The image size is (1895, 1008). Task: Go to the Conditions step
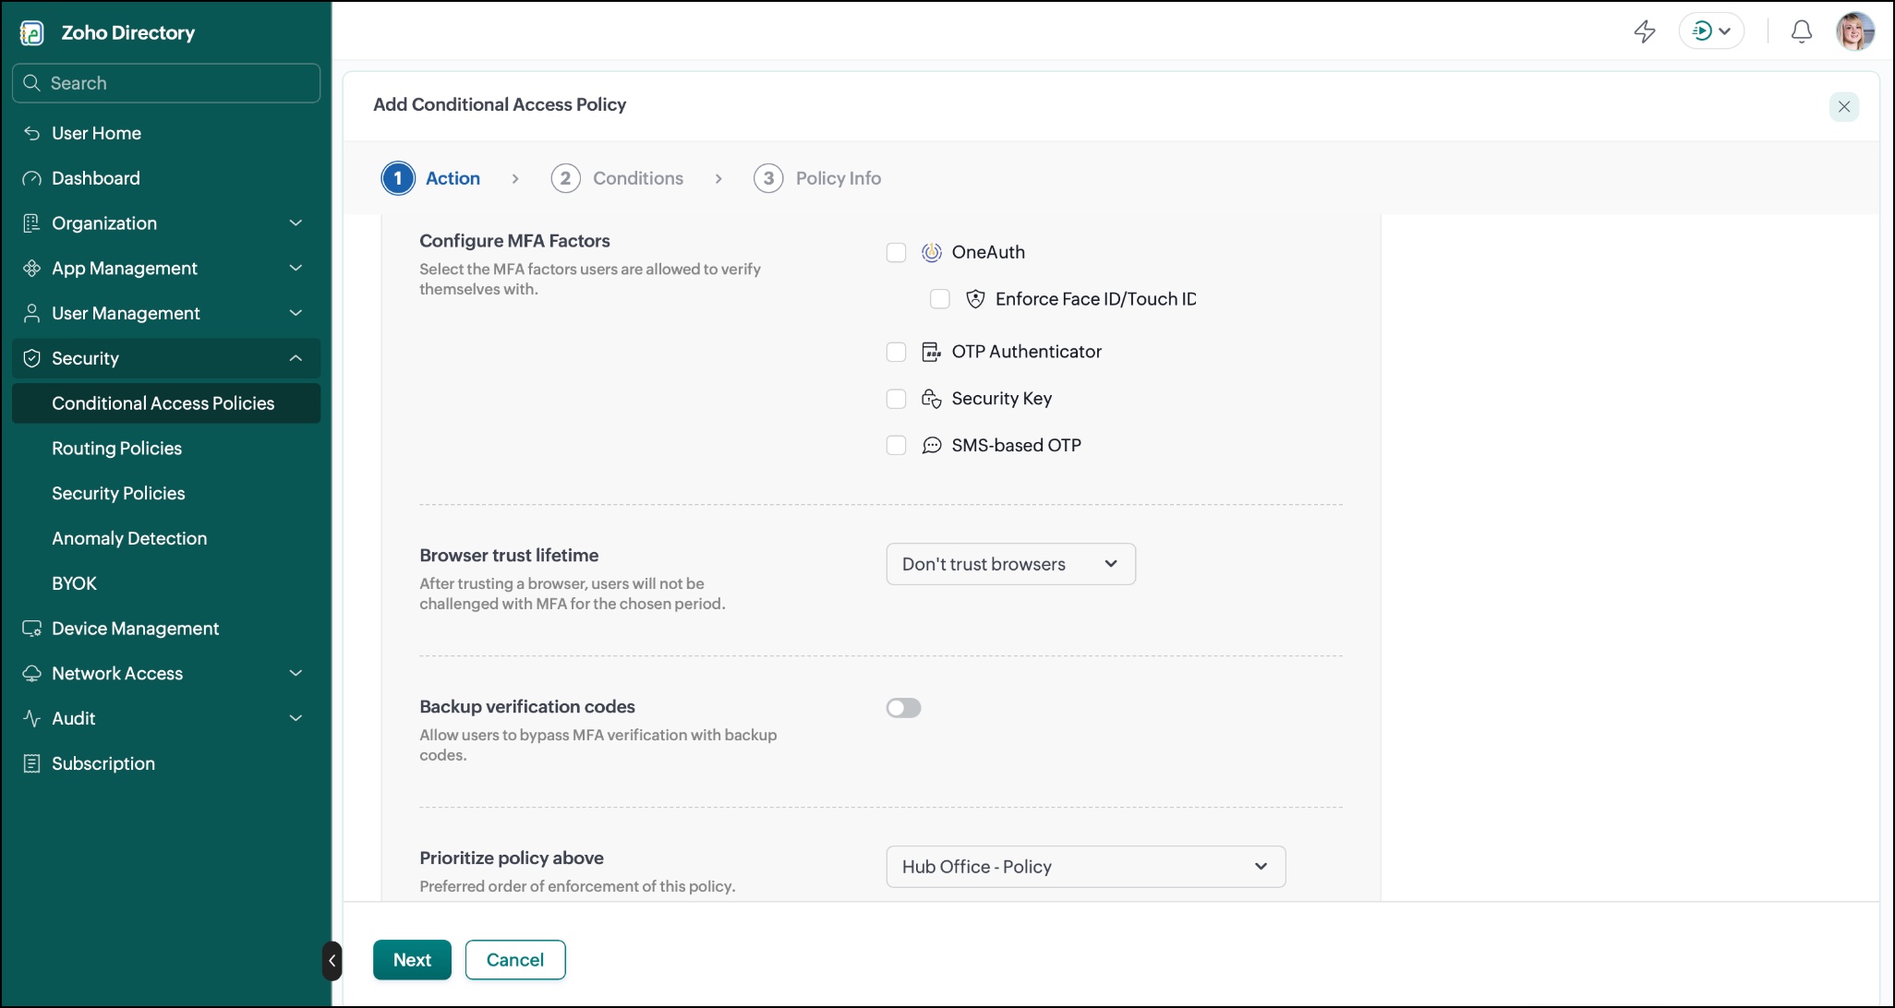pos(617,178)
